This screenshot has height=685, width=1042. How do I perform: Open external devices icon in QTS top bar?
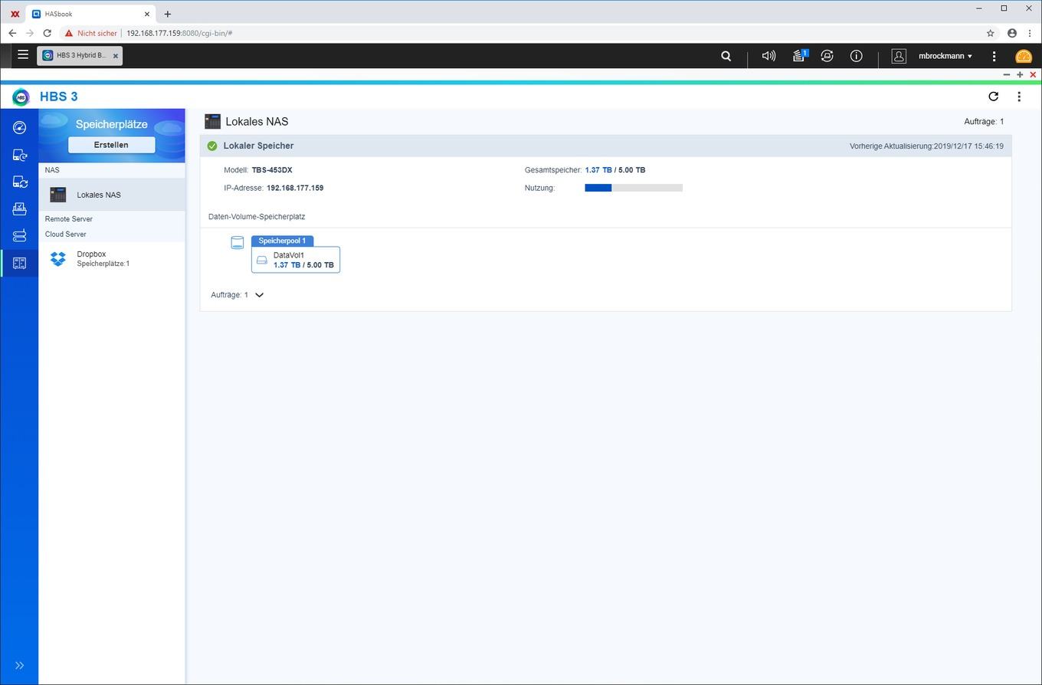click(x=827, y=56)
